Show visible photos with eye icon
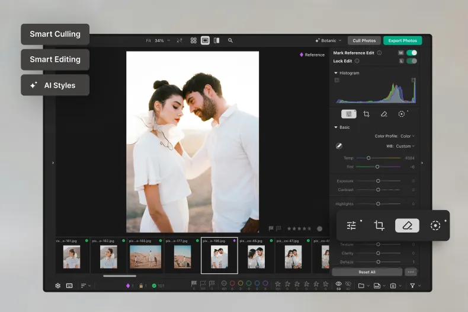 [338, 284]
